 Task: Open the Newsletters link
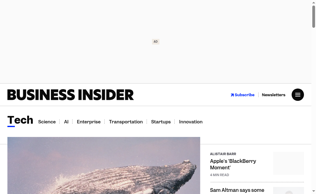click(x=273, y=95)
